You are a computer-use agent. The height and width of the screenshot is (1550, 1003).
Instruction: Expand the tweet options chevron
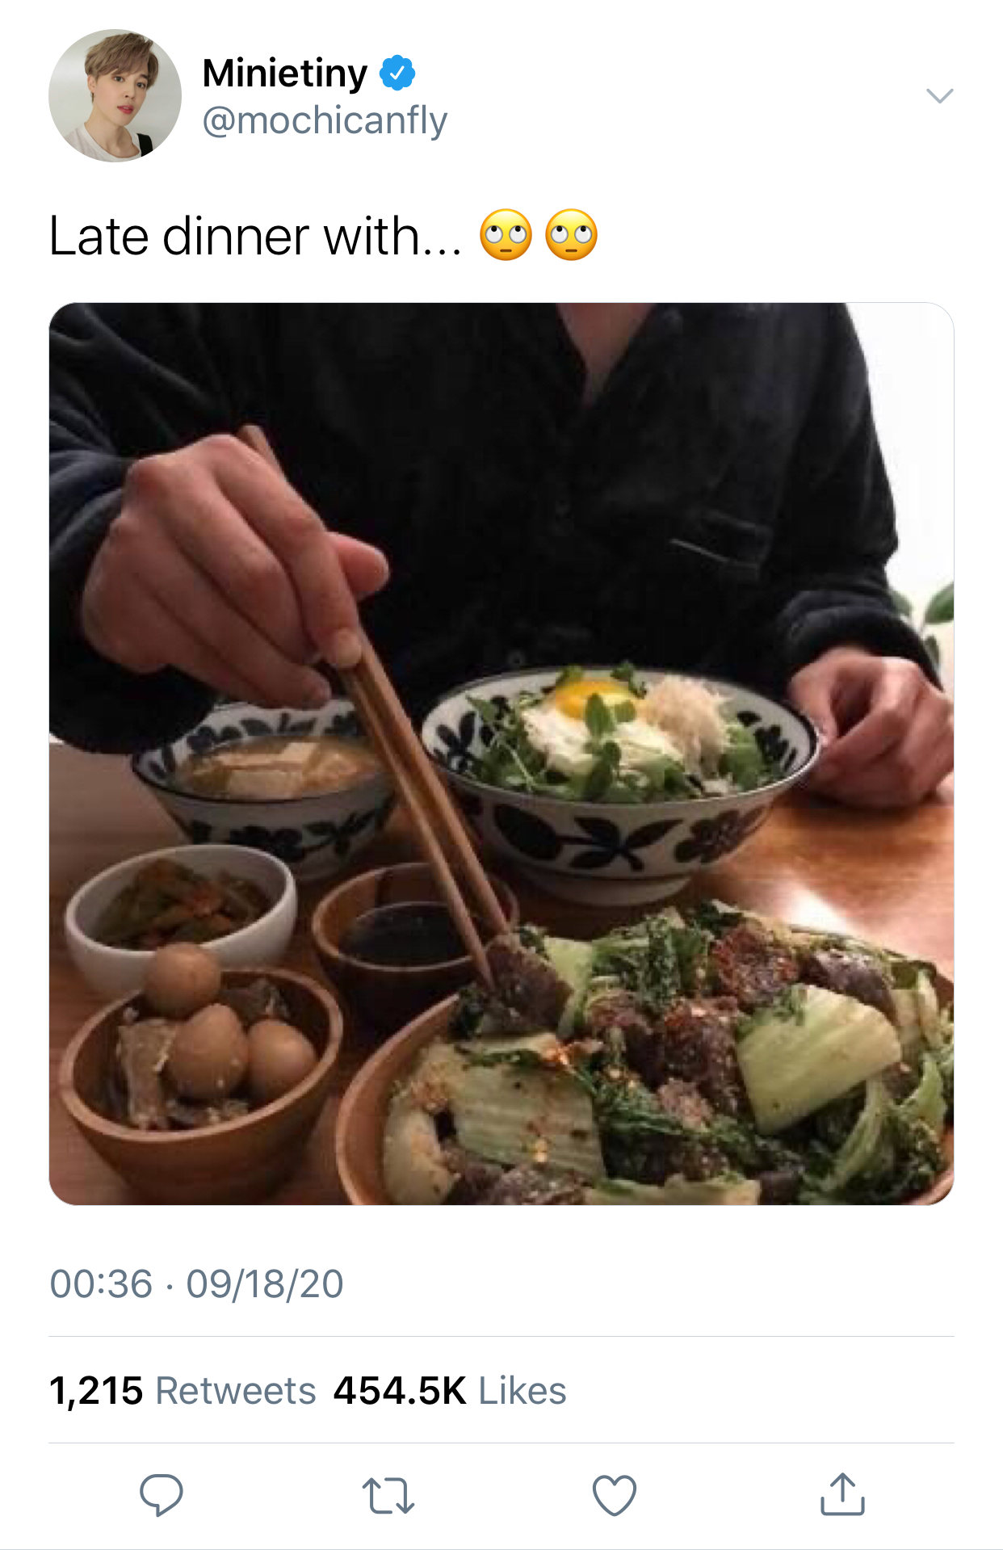(940, 96)
